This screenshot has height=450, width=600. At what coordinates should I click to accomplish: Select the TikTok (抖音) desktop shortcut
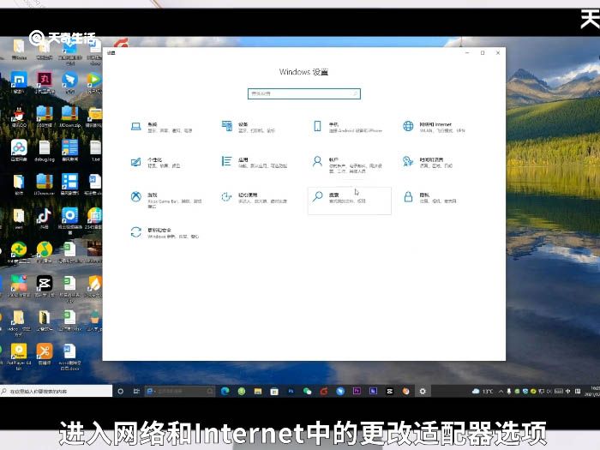45,219
